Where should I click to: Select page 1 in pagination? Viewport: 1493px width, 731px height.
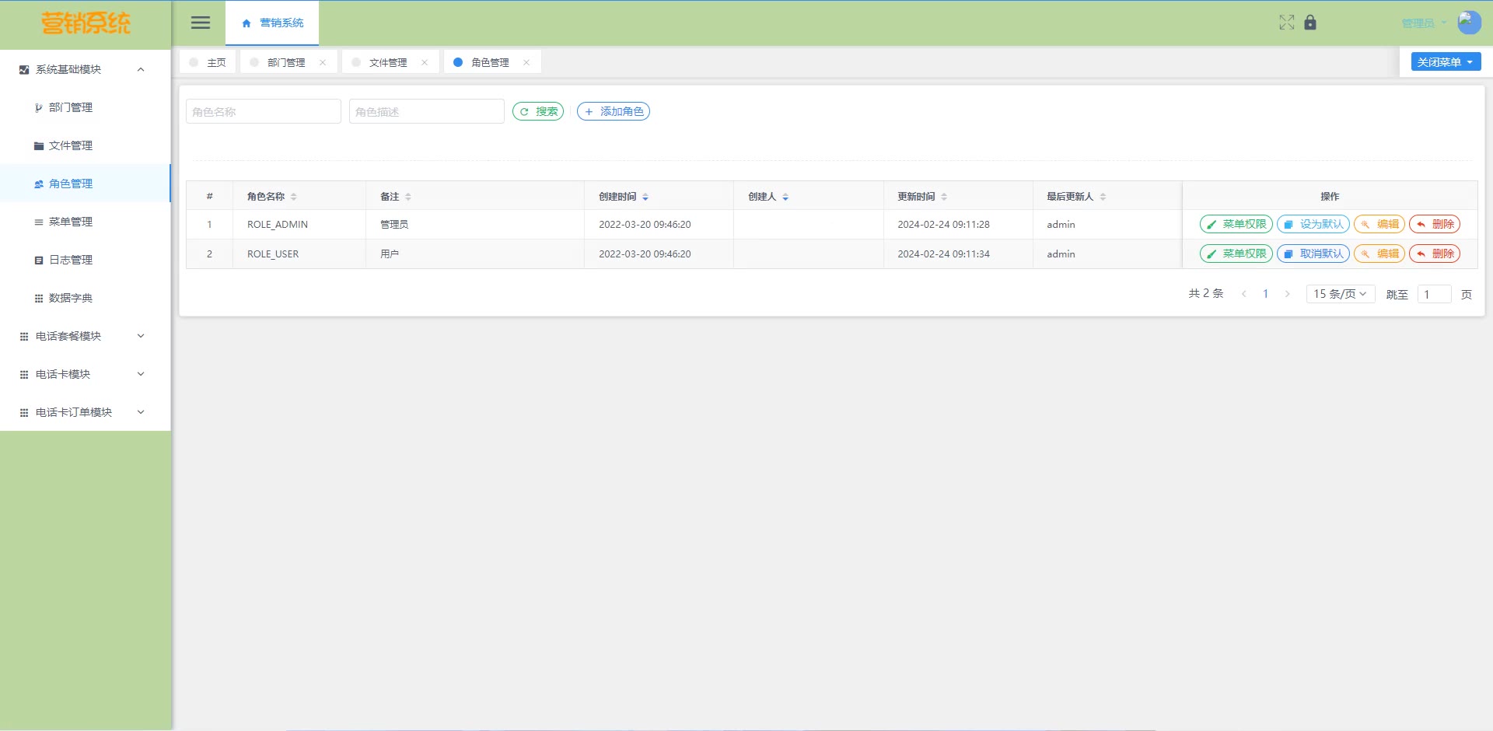point(1266,294)
